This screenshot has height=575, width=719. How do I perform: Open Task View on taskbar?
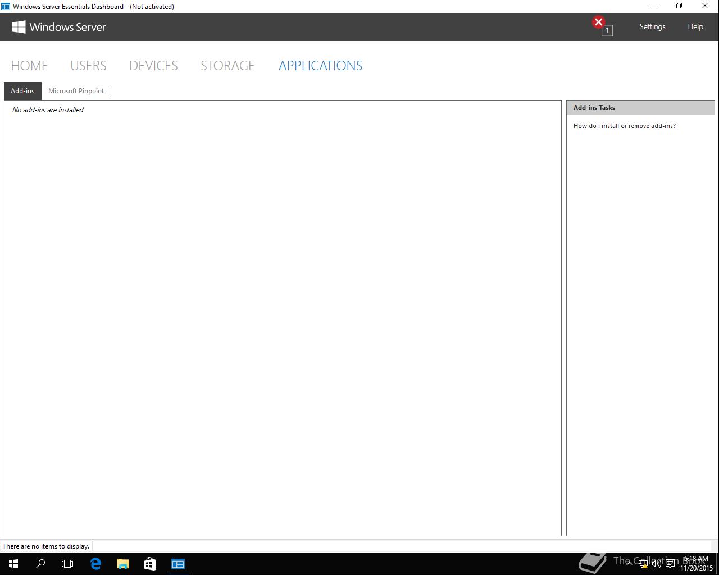(67, 564)
